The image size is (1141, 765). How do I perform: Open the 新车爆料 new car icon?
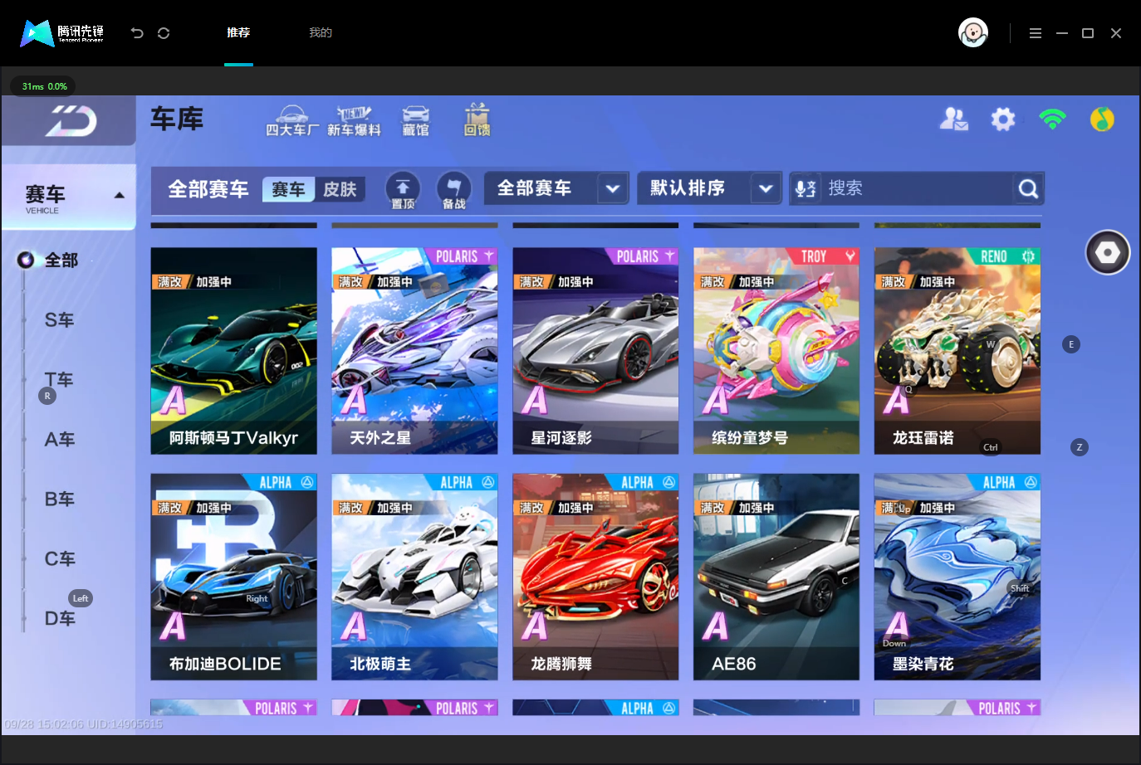pos(354,121)
